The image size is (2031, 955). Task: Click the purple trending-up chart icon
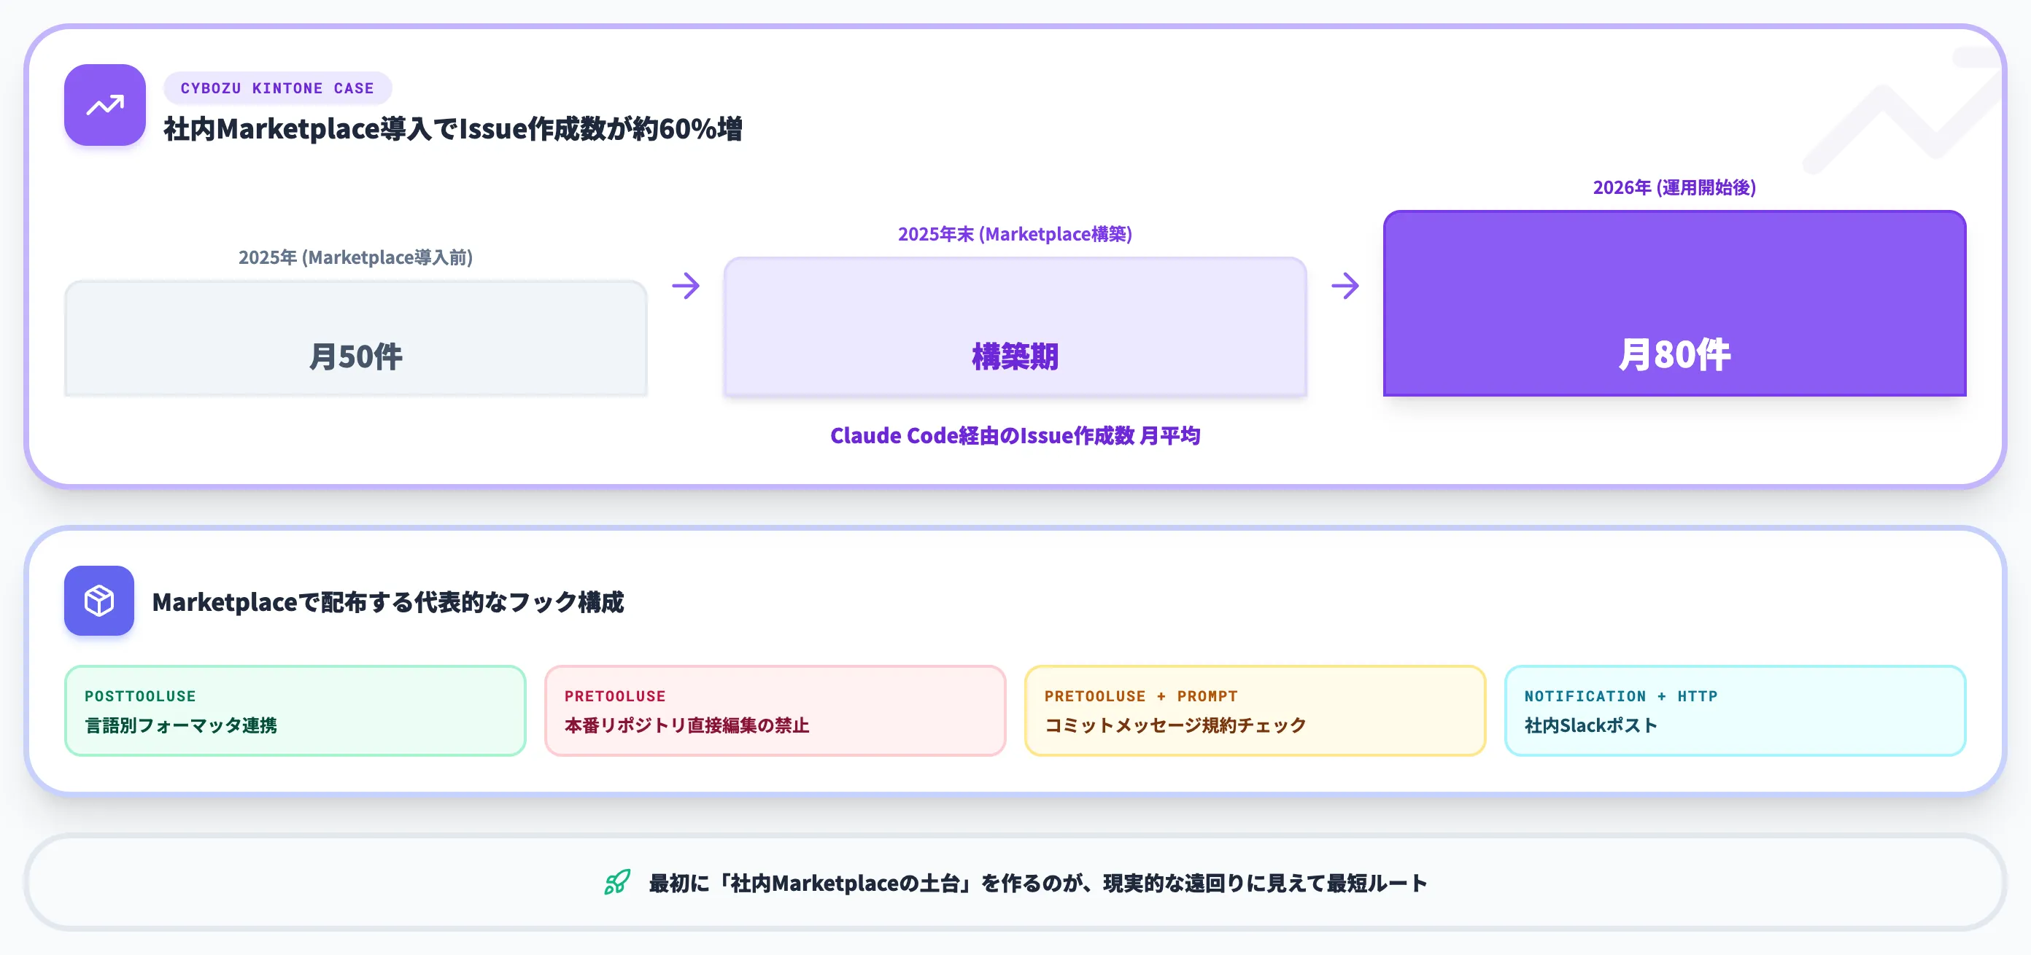pyautogui.click(x=105, y=105)
